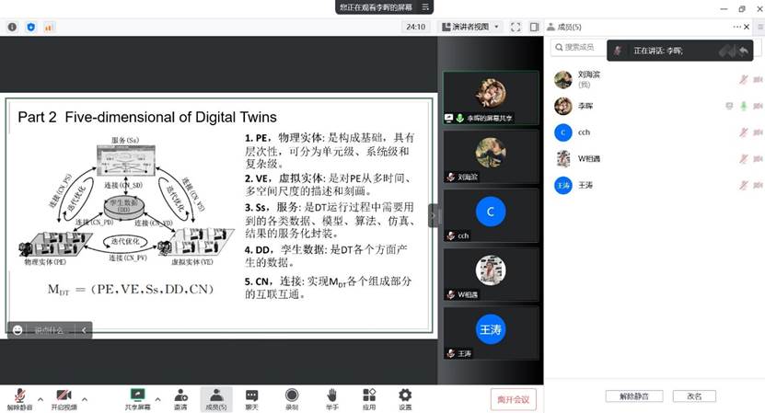
Task: Open the 聊天 chat icon
Action: click(x=251, y=397)
